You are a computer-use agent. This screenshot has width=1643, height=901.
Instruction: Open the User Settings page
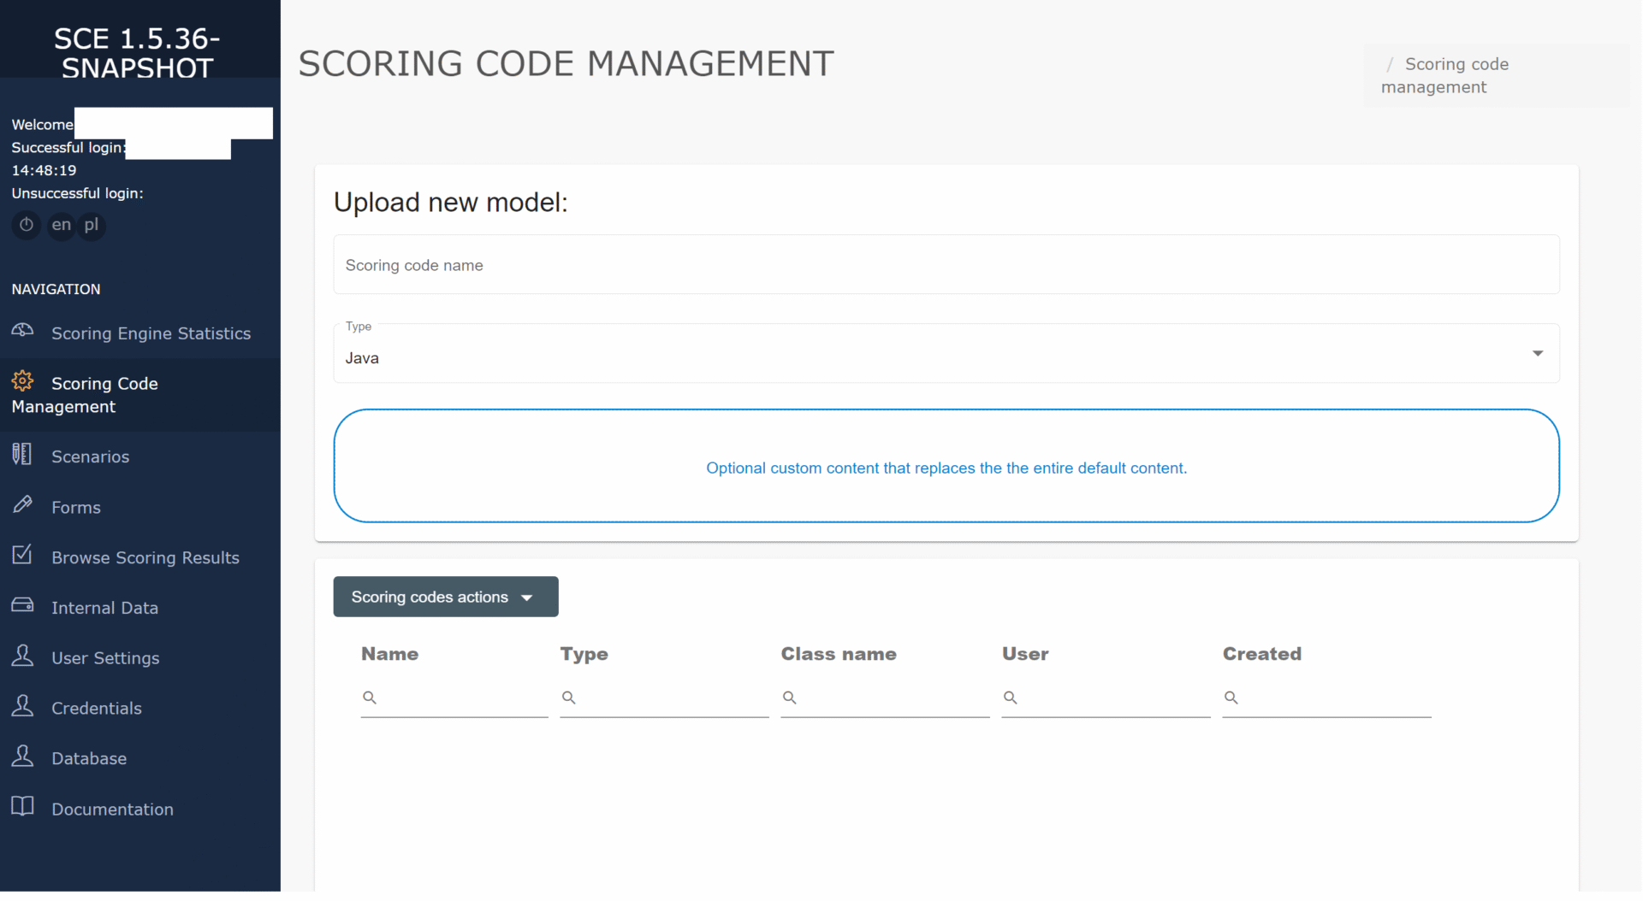105,658
